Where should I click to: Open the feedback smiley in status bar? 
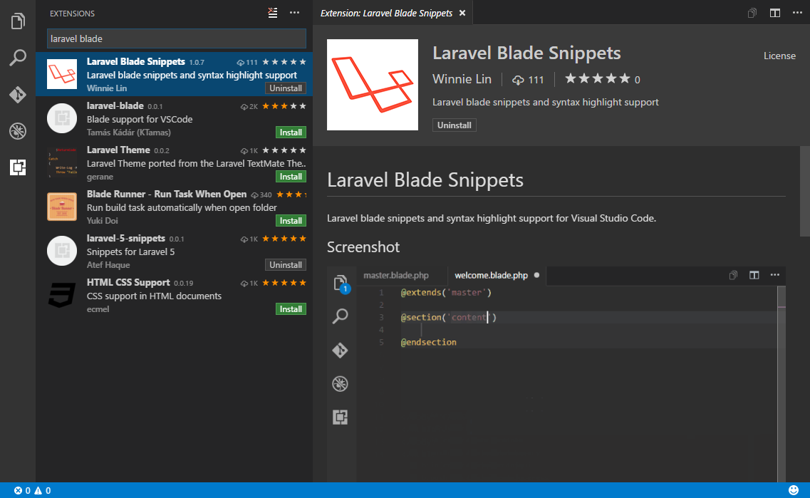794,490
